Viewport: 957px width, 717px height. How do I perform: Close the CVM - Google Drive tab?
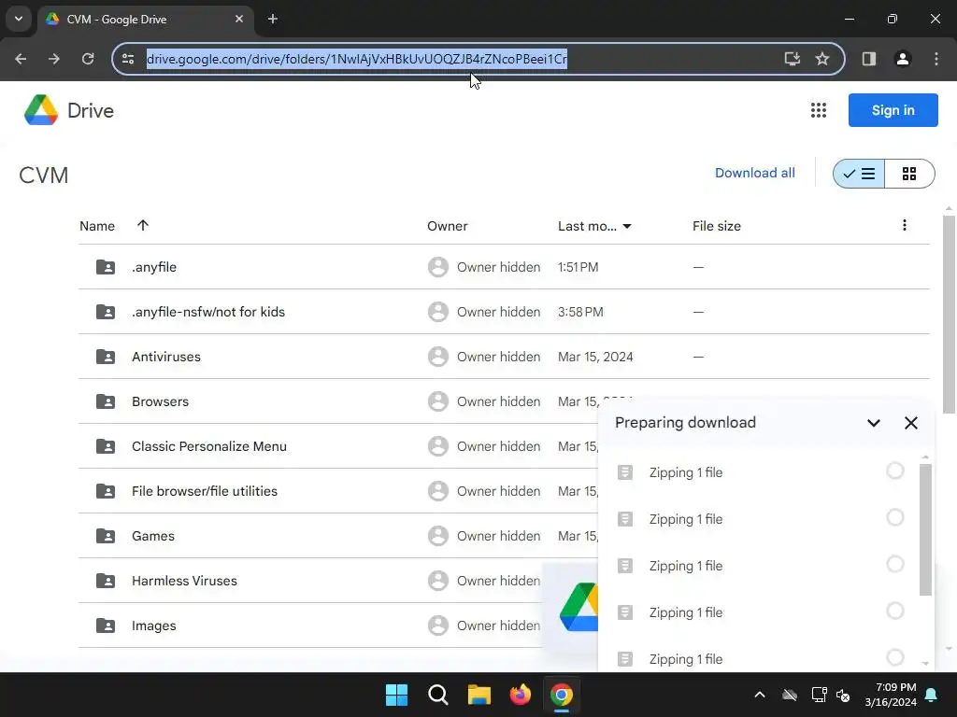click(239, 19)
